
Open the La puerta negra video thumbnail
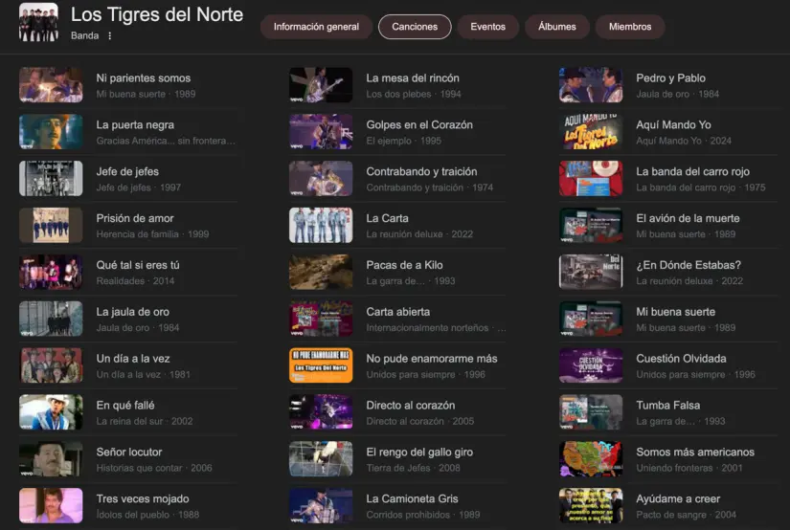(x=51, y=132)
